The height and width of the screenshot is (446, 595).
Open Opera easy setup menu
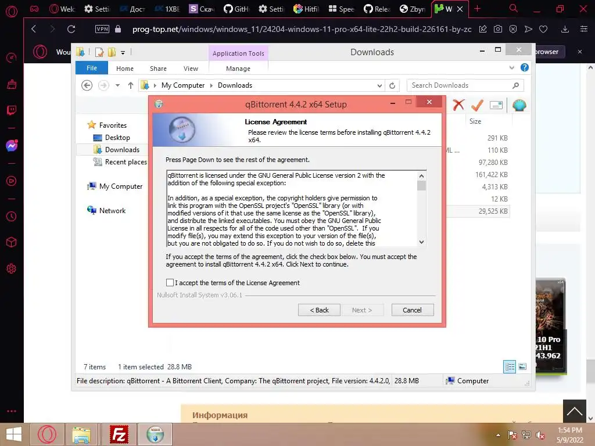tap(584, 29)
